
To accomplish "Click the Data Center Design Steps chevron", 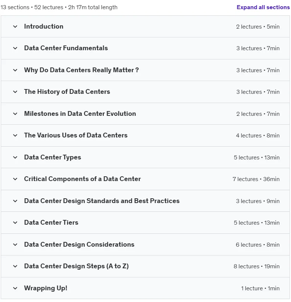I will tap(15, 266).
